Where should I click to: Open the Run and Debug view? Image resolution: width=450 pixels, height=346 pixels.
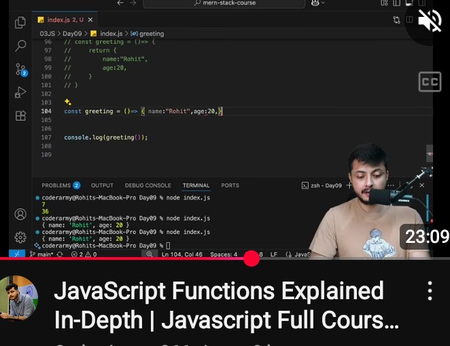(x=20, y=92)
